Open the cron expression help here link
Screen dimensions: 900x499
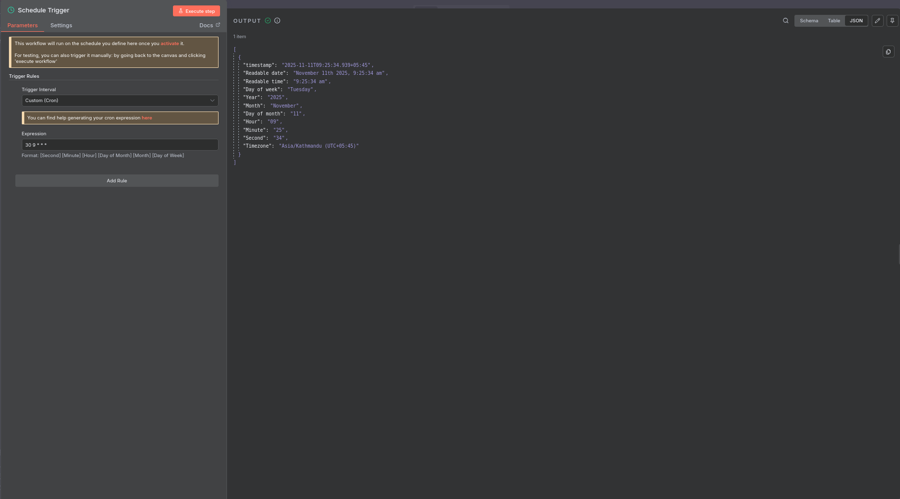tap(147, 118)
